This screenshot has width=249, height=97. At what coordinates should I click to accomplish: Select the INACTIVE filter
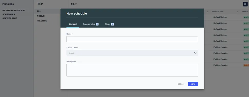coord(42,21)
